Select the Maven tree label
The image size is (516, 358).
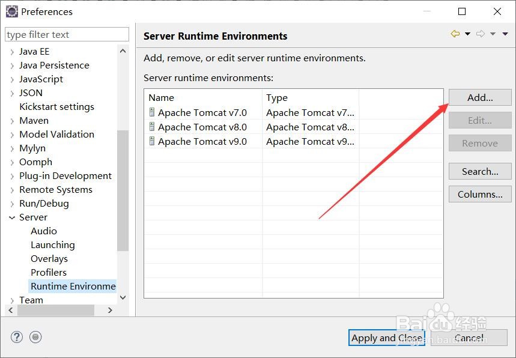[x=34, y=120]
